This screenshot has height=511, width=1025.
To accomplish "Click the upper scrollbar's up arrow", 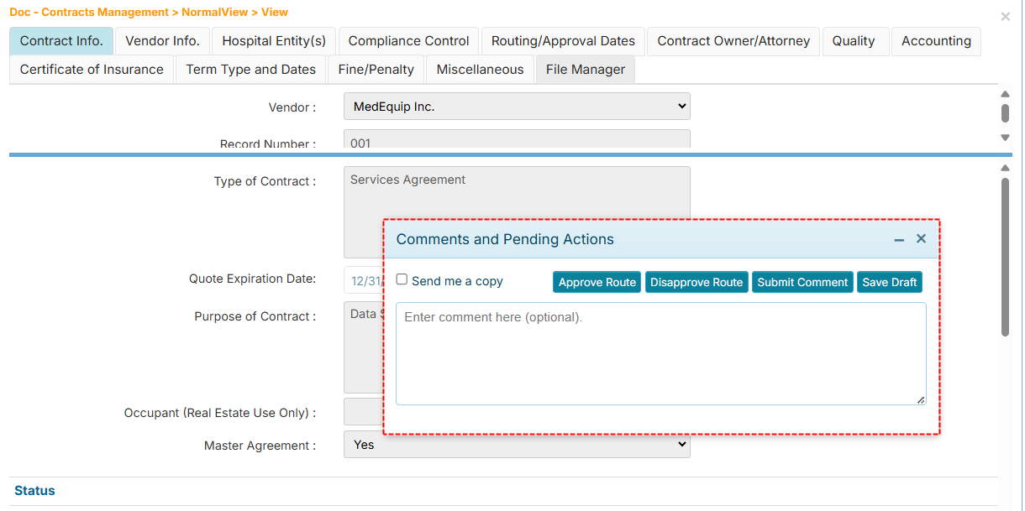I will coord(1005,95).
